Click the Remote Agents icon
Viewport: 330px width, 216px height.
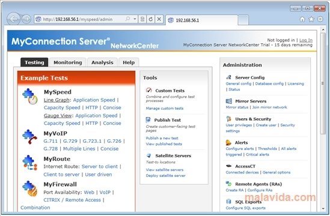[228, 184]
